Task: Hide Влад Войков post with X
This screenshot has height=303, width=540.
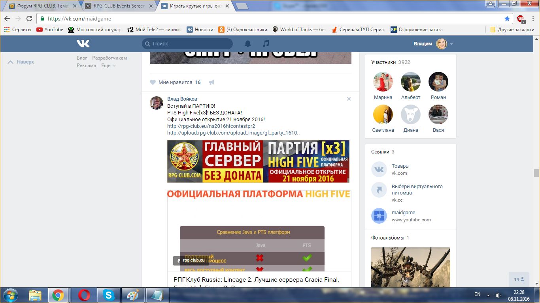Action: pos(349,99)
